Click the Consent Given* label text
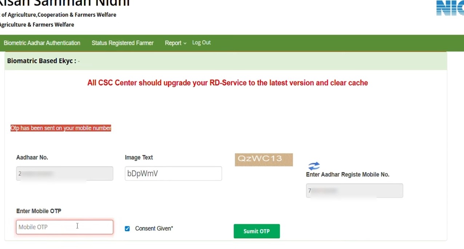 (154, 229)
